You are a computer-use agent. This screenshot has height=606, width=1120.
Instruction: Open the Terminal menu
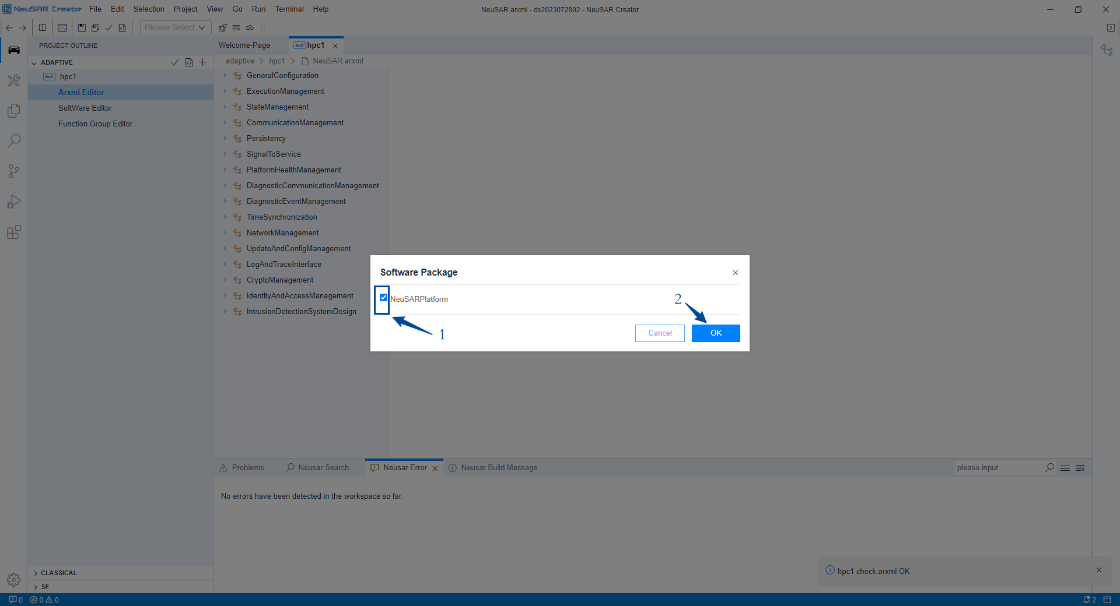pyautogui.click(x=289, y=9)
